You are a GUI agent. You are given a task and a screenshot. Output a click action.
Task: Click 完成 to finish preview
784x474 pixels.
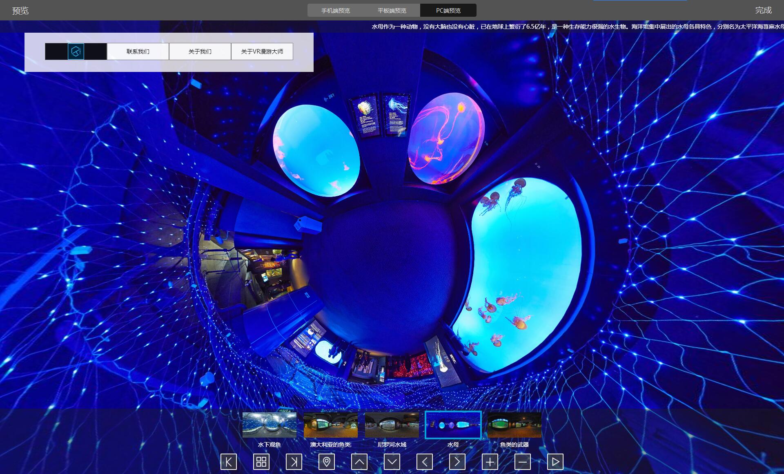coord(763,10)
